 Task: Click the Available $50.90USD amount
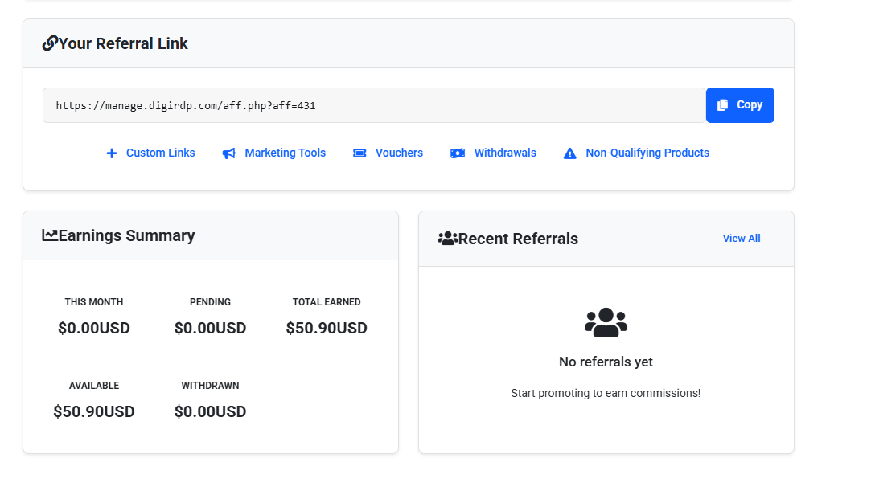[x=94, y=411]
